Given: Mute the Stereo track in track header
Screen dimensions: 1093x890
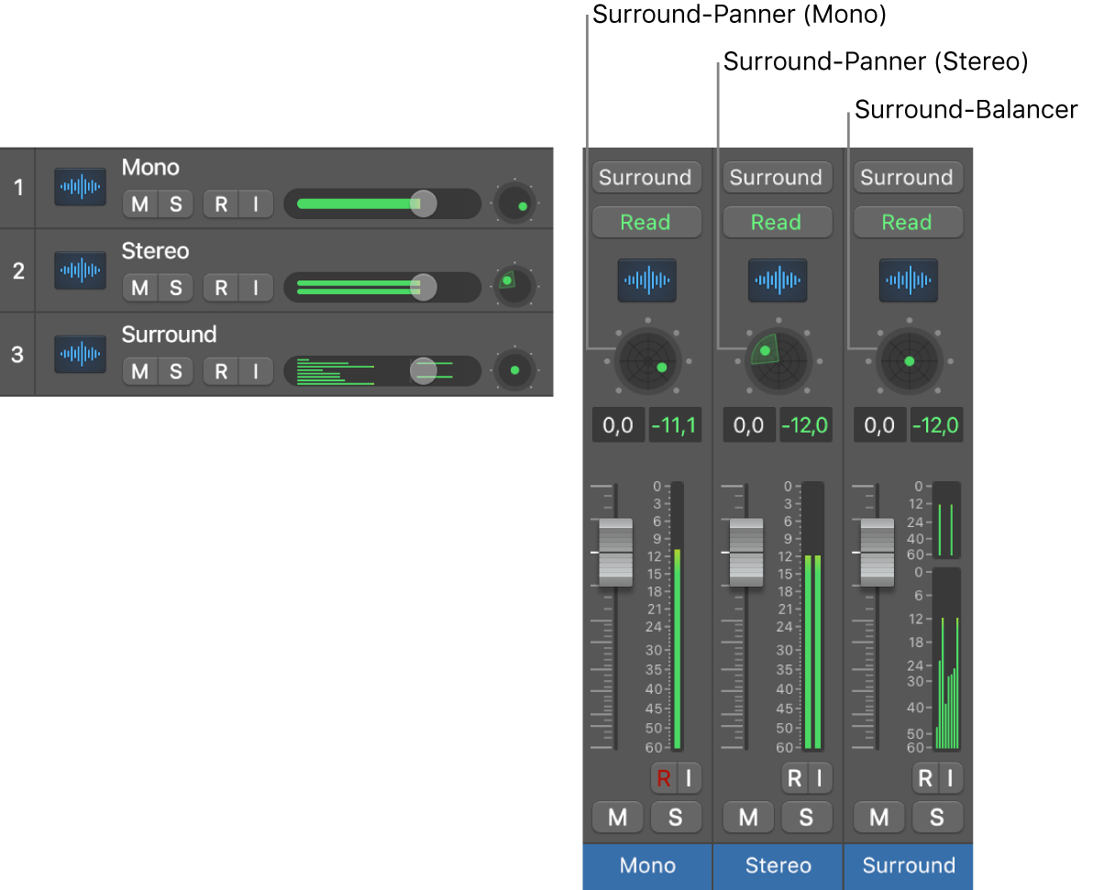Looking at the screenshot, I should coord(140,288).
